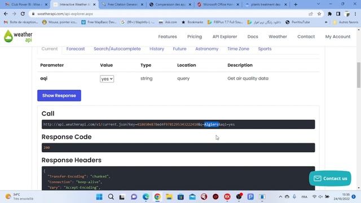This screenshot has width=361, height=203.
Task: Open the aqi value dropdown
Action: click(107, 79)
